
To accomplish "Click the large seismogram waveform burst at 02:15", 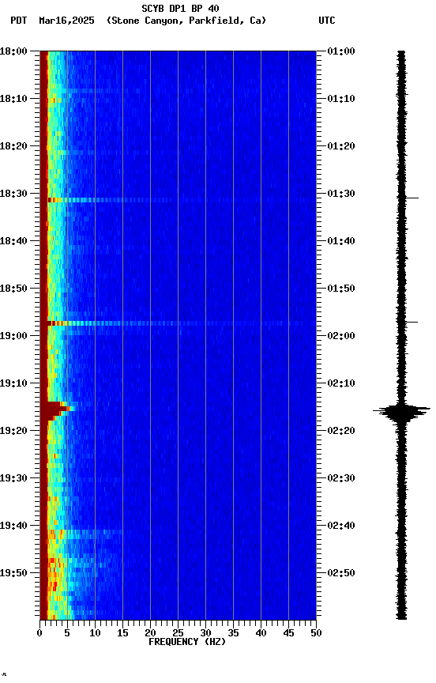I will click(x=401, y=411).
